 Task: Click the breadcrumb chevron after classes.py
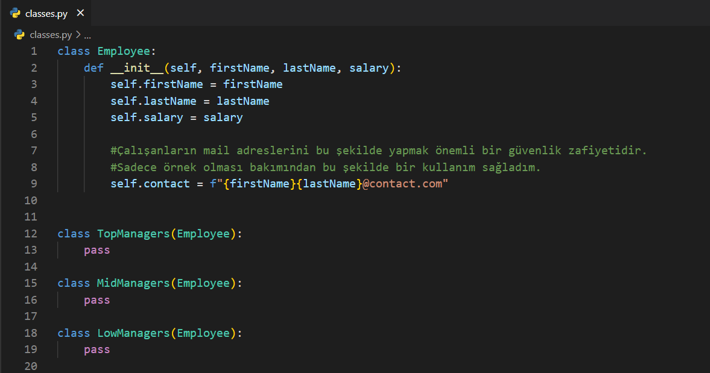78,35
